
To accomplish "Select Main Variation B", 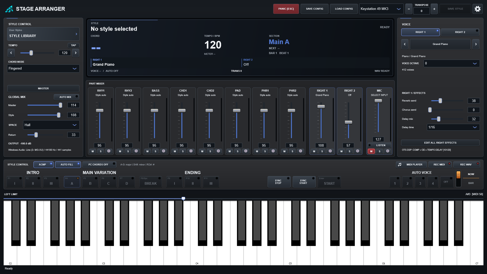I will 90,182.
